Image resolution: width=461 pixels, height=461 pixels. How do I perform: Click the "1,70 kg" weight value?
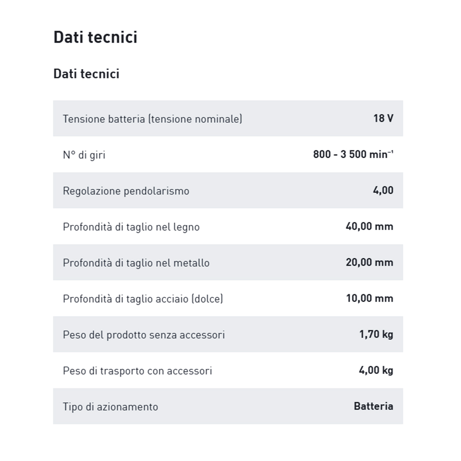click(376, 334)
